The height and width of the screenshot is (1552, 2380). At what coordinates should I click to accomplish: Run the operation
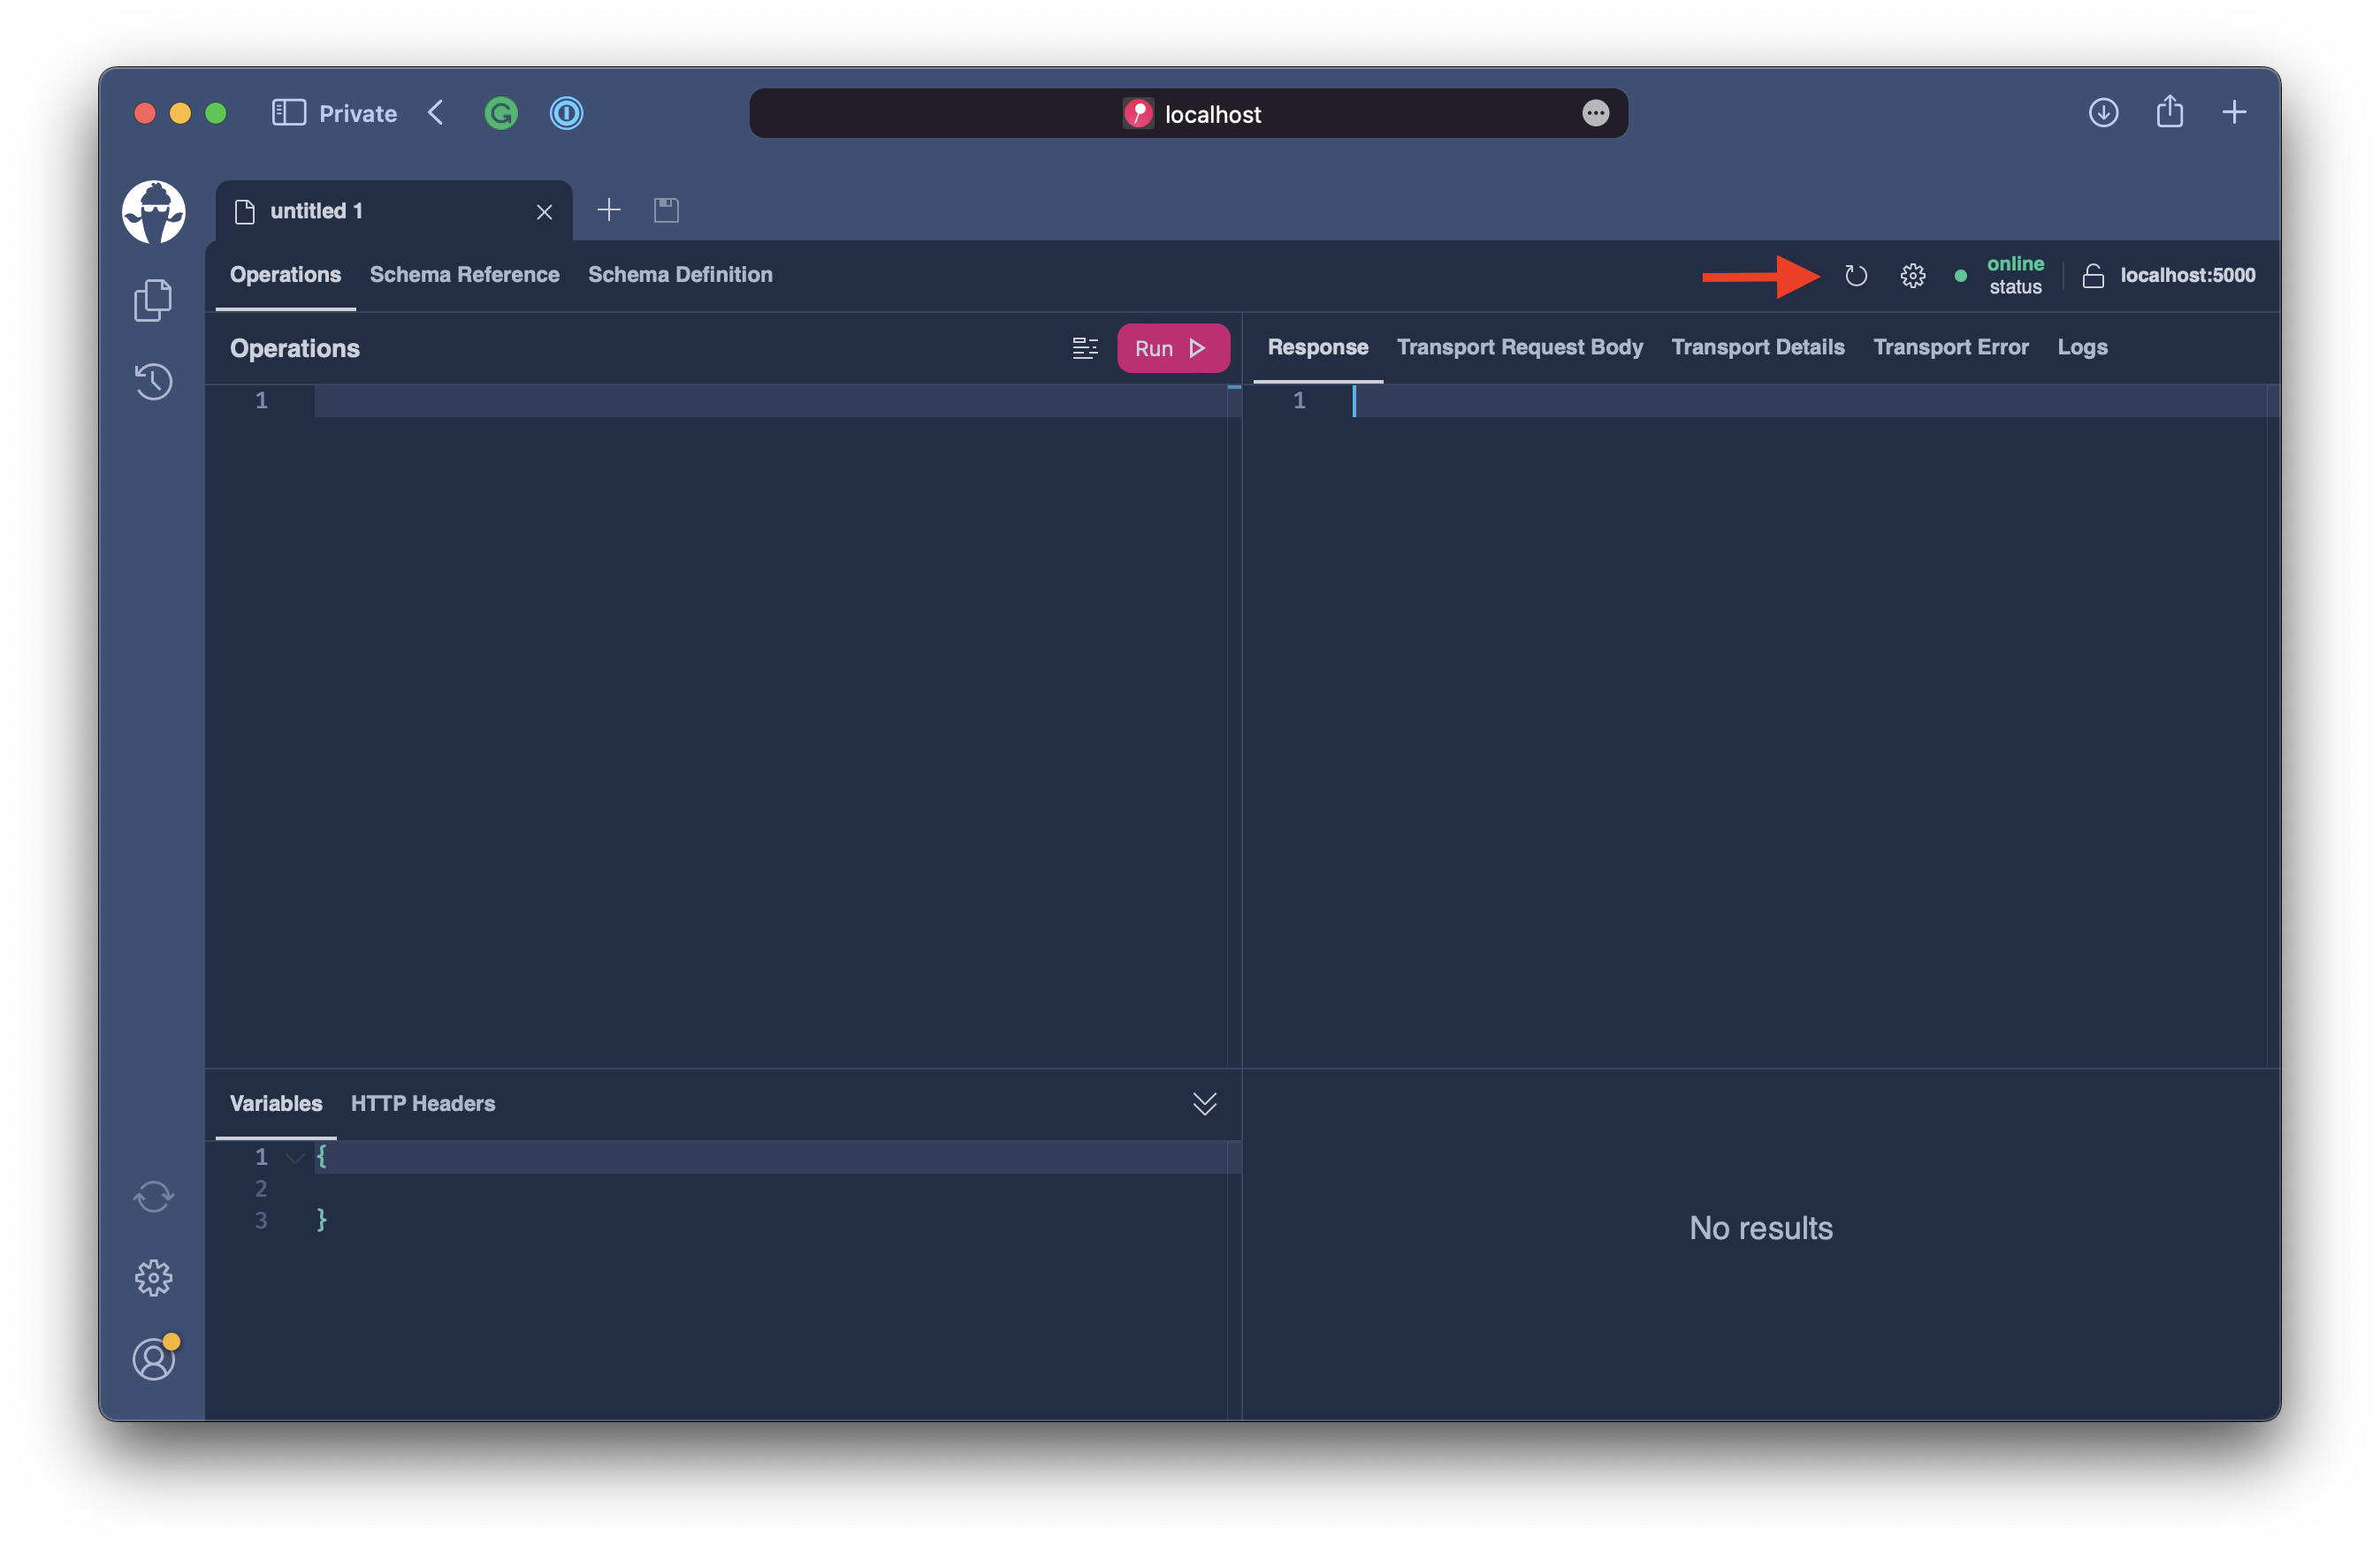click(x=1172, y=348)
